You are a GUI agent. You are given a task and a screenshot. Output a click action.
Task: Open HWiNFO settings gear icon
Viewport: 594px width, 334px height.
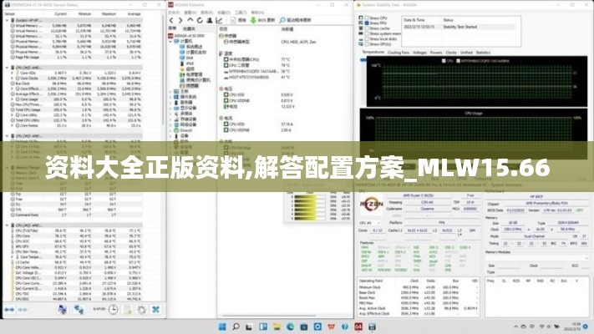click(142, 310)
